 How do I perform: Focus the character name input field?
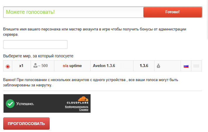[x=35, y=44]
